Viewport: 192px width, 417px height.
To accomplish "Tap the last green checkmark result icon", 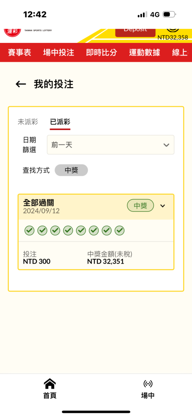I will pyautogui.click(x=120, y=231).
